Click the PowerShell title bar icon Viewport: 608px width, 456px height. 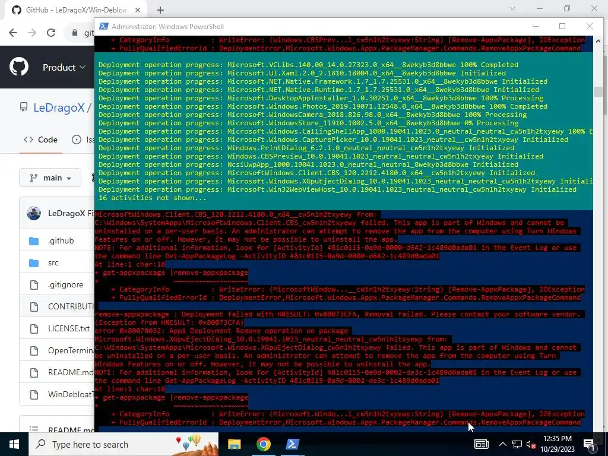tap(103, 26)
